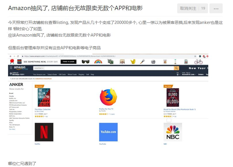Image resolution: width=233 pixels, height=167 pixels.
Task: Open the YouTube title link
Action: click(x=102, y=144)
